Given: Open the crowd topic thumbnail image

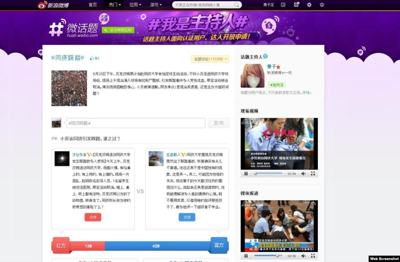Looking at the screenshot, I should pos(69,88).
